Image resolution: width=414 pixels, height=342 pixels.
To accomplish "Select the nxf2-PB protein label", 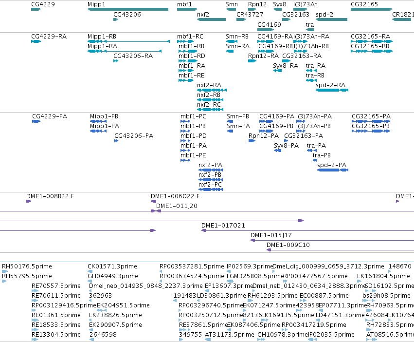I will 210,174.
